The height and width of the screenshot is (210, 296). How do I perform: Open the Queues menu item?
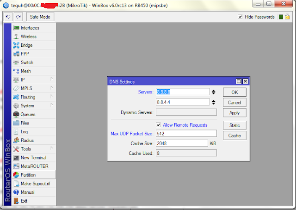[34, 114]
